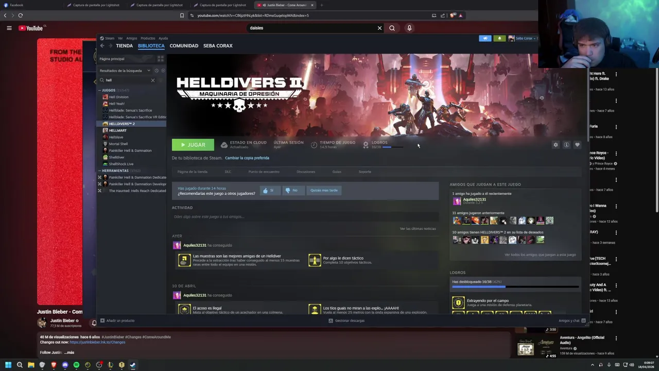Image resolution: width=659 pixels, height=371 pixels.
Task: Switch library to grid view icon
Action: (x=160, y=59)
